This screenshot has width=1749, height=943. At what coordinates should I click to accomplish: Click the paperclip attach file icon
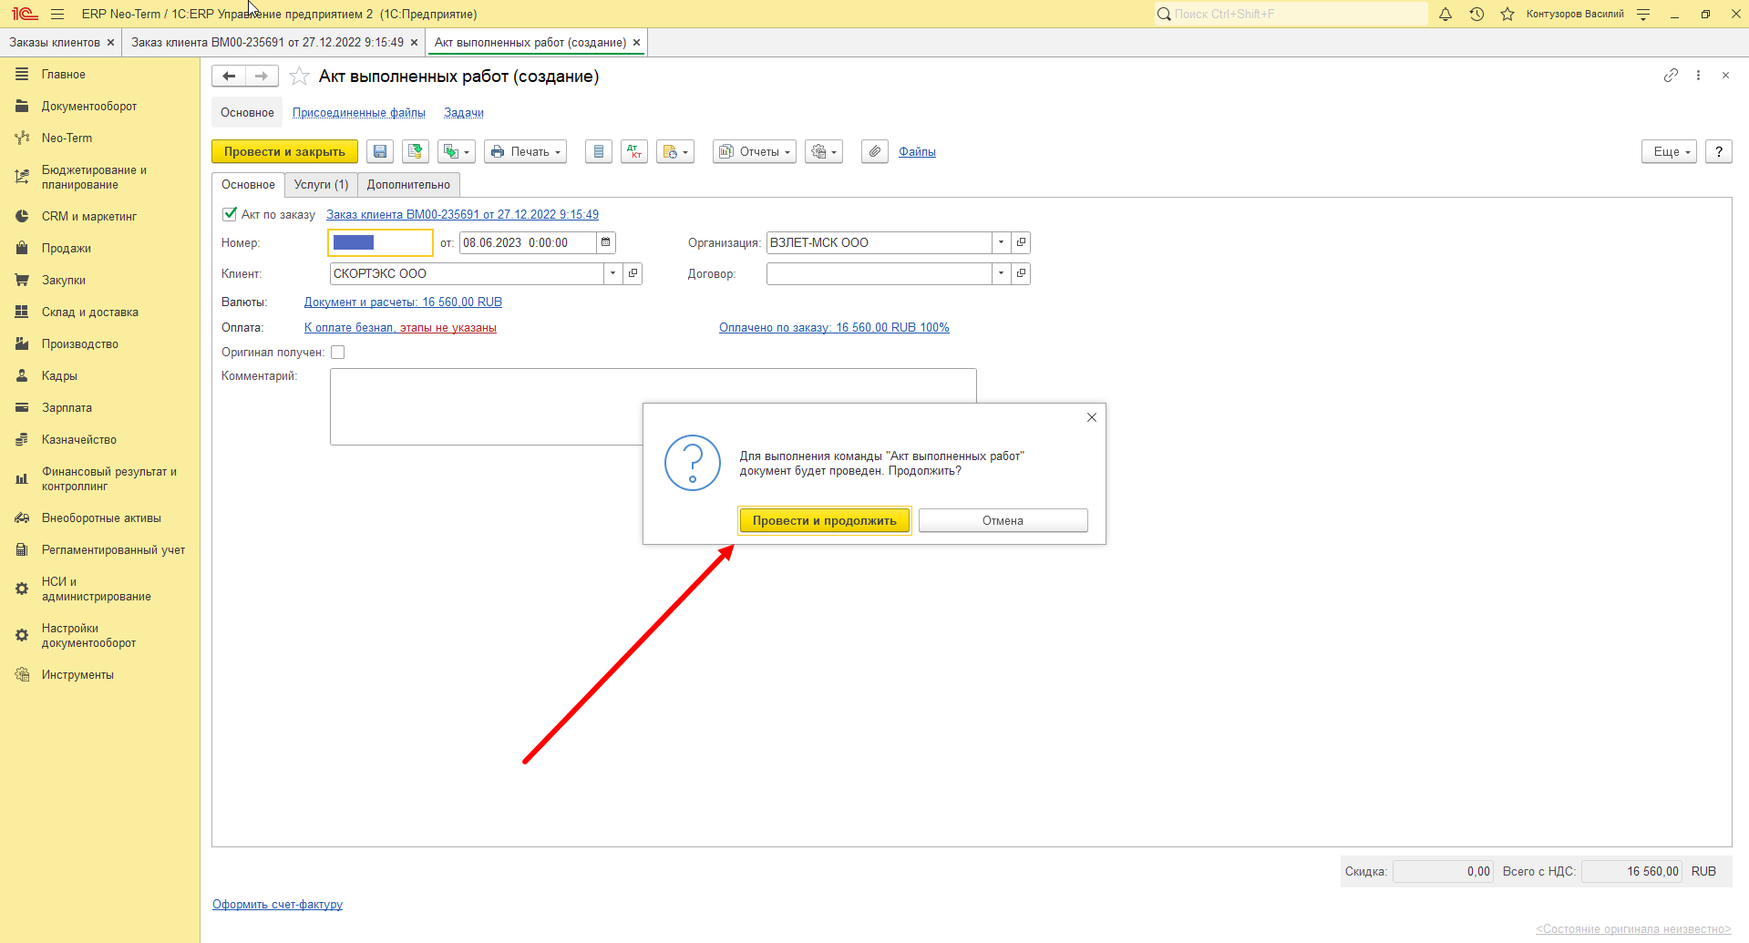pyautogui.click(x=875, y=151)
